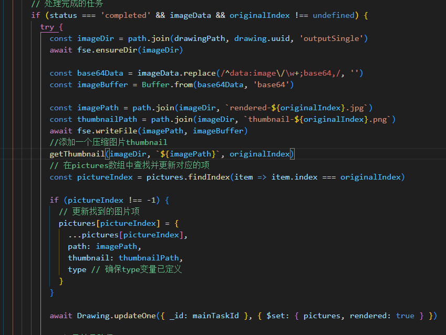Click the 确保type变量已定义 comment

point(137,269)
